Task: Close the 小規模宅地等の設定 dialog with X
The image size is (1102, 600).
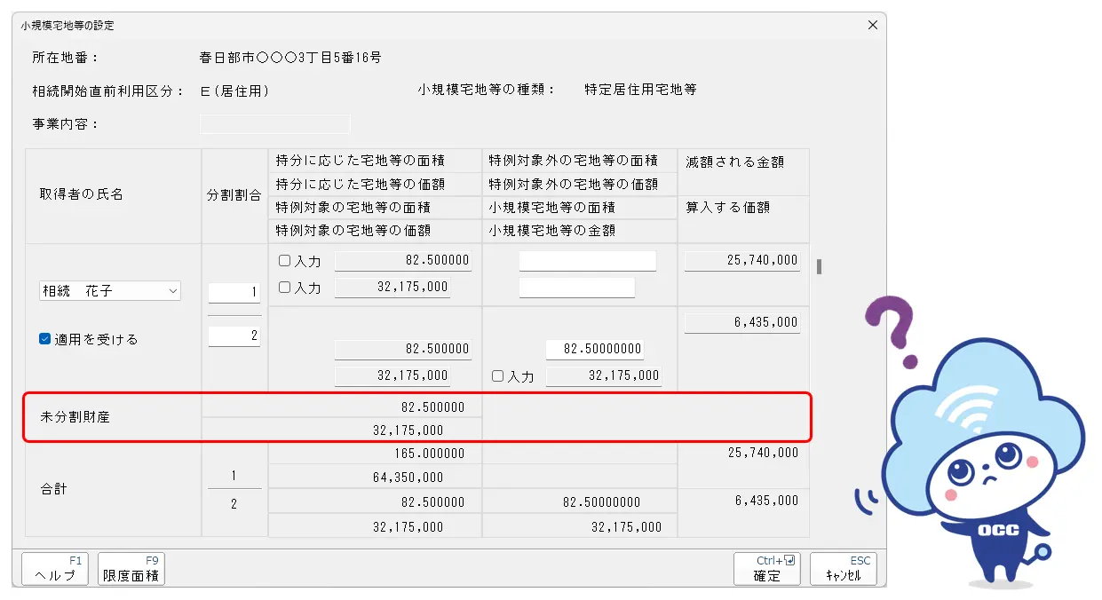Action: (x=872, y=25)
